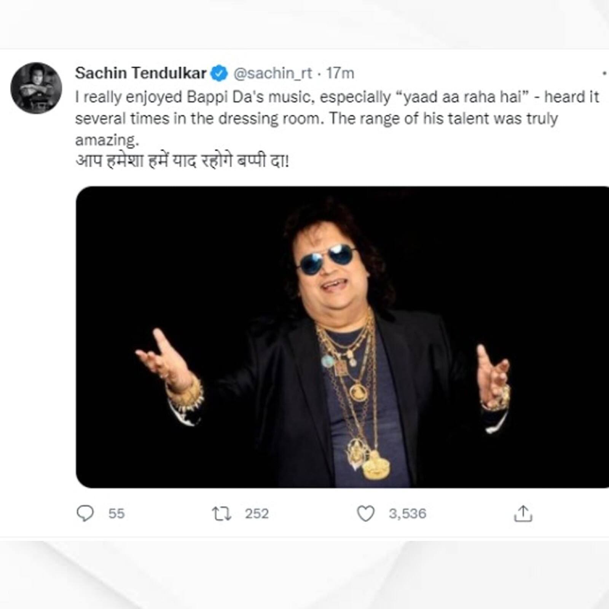Open the share icon for this tweet
The height and width of the screenshot is (609, 609).
coord(523,513)
